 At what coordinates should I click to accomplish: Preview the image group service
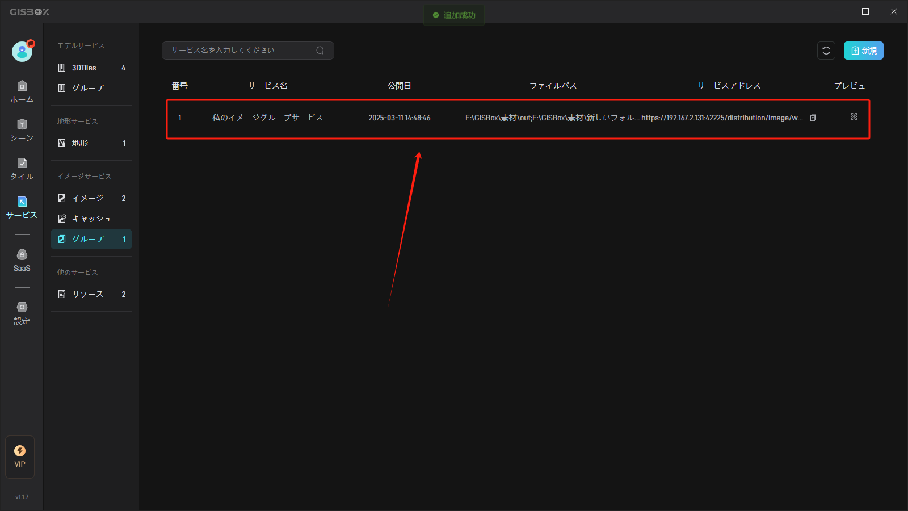click(x=854, y=116)
